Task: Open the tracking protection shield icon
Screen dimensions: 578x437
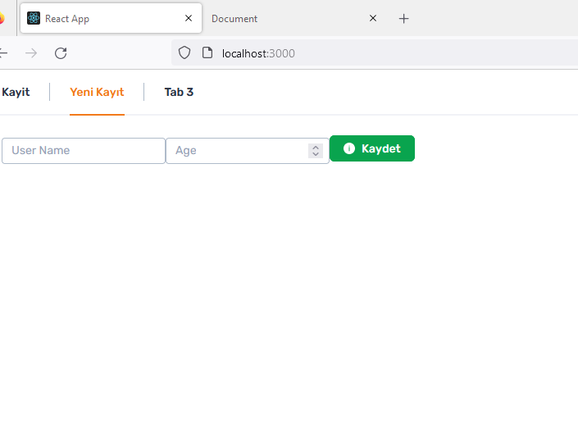Action: [x=184, y=52]
